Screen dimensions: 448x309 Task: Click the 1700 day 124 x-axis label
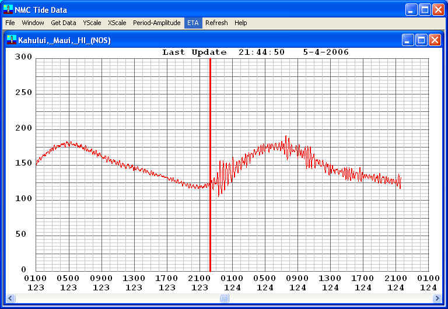click(363, 283)
